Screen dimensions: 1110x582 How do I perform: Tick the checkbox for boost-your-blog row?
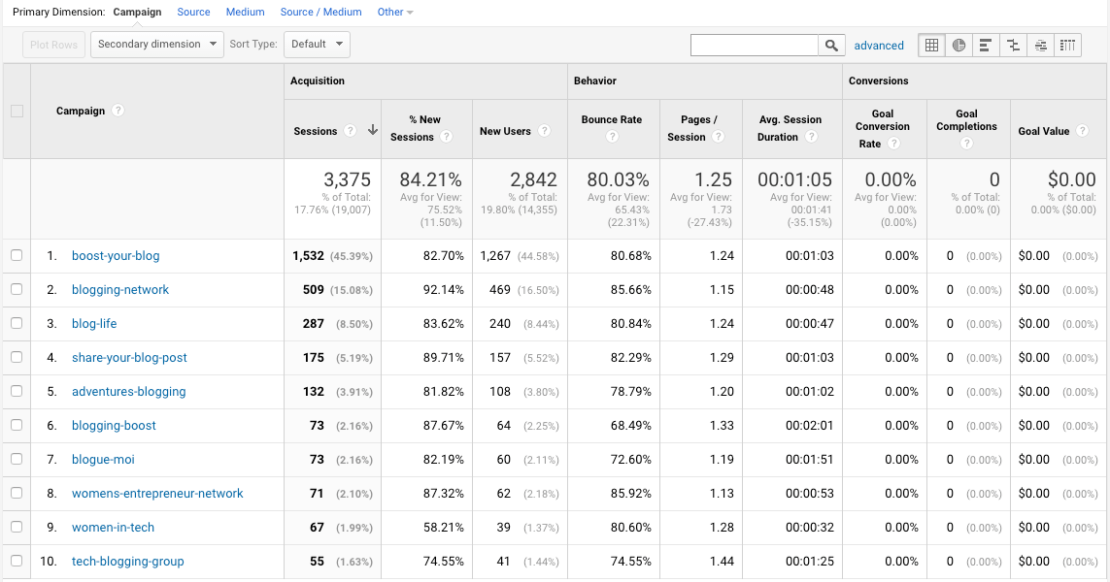17,255
